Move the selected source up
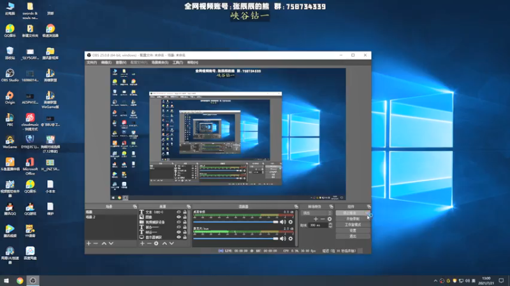The width and height of the screenshot is (510, 286). [x=164, y=243]
